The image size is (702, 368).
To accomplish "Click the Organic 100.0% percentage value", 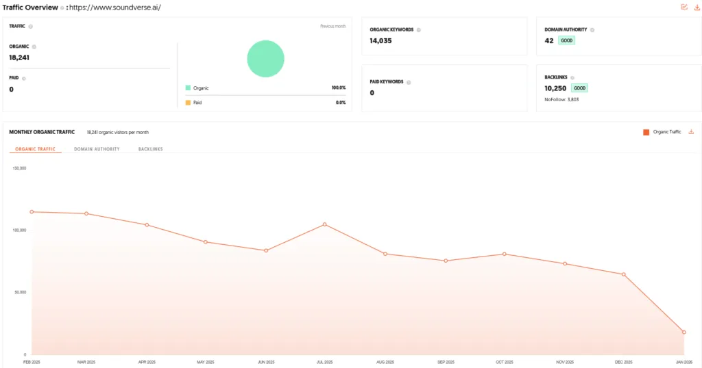I will tap(339, 88).
